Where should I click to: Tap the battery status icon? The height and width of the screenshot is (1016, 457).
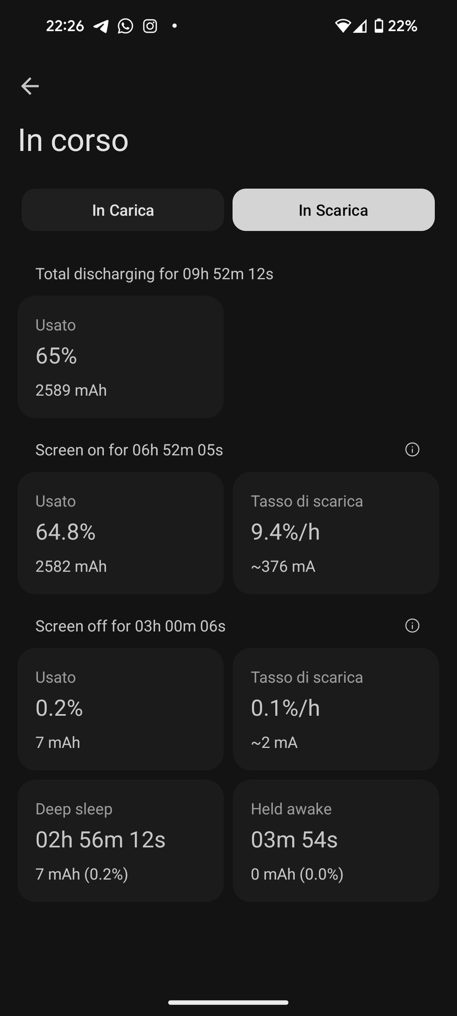378,26
